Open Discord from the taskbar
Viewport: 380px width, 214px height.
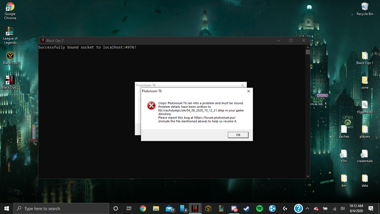coord(235,208)
